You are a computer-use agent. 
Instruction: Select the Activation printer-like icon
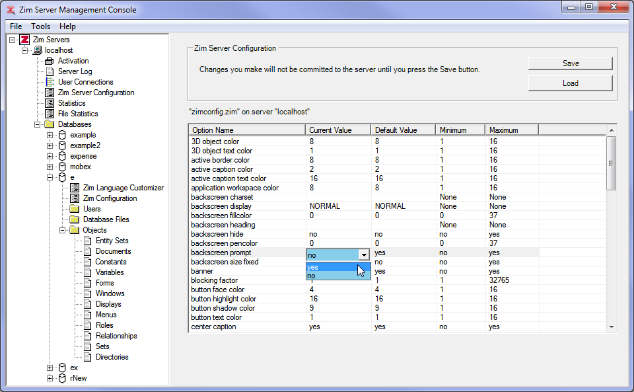tap(50, 61)
